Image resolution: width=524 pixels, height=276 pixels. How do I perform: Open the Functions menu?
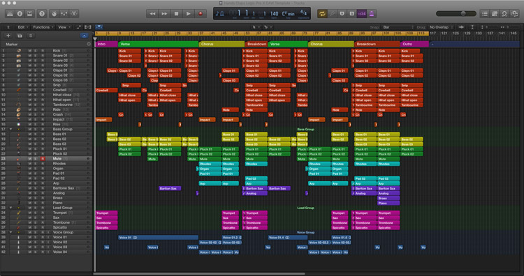point(43,27)
